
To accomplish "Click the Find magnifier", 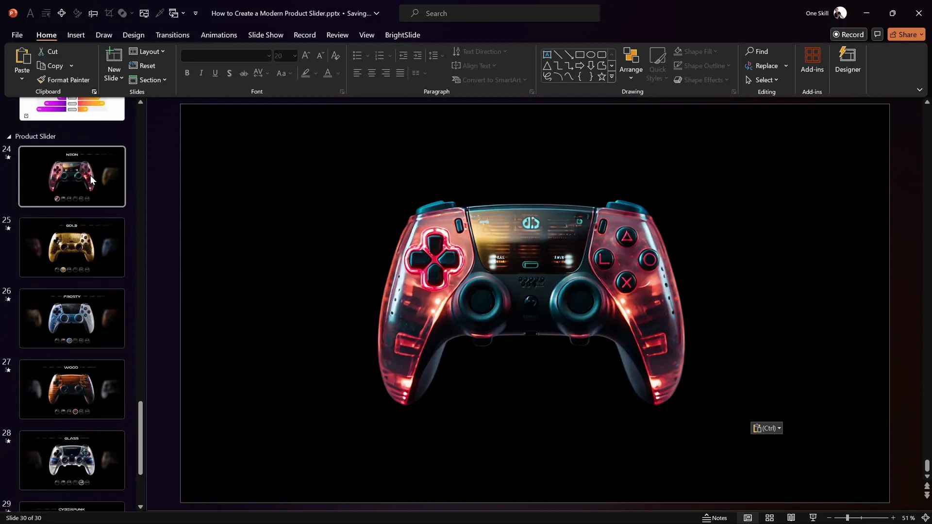I will pos(757,51).
